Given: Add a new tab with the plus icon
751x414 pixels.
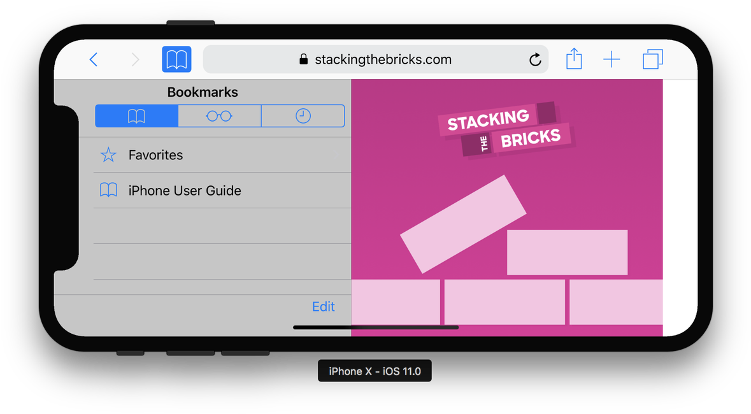Looking at the screenshot, I should (x=612, y=60).
